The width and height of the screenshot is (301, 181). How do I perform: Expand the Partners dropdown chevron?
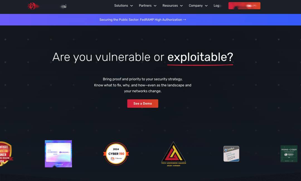(x=155, y=6)
